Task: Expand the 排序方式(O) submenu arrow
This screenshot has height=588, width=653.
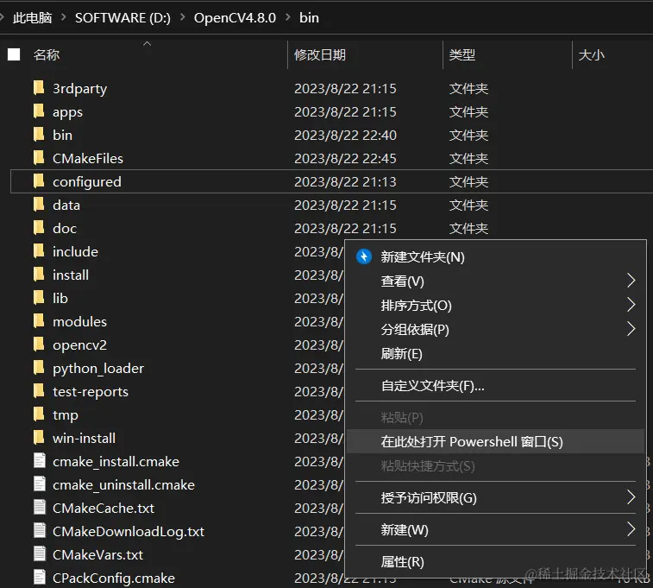Action: click(631, 305)
